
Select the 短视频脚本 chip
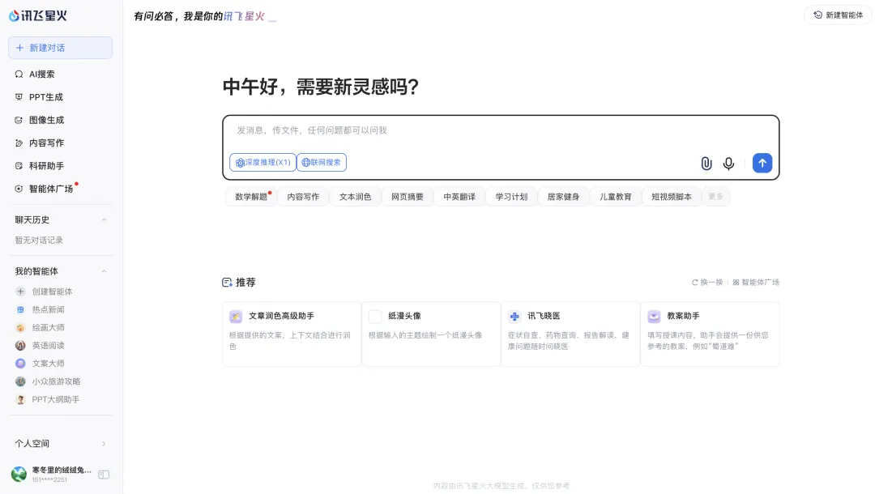pyautogui.click(x=672, y=197)
